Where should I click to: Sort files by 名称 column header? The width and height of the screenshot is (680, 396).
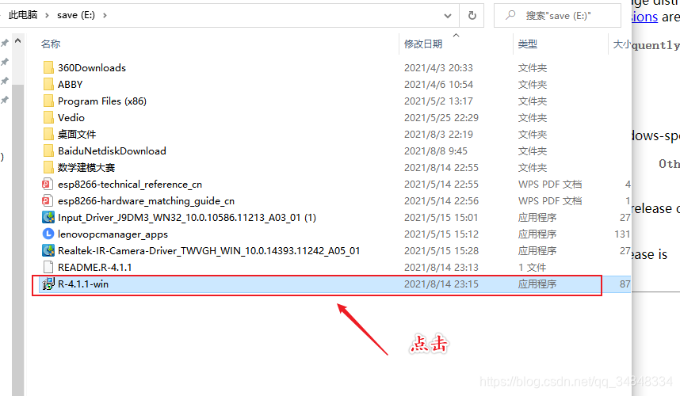coord(50,44)
